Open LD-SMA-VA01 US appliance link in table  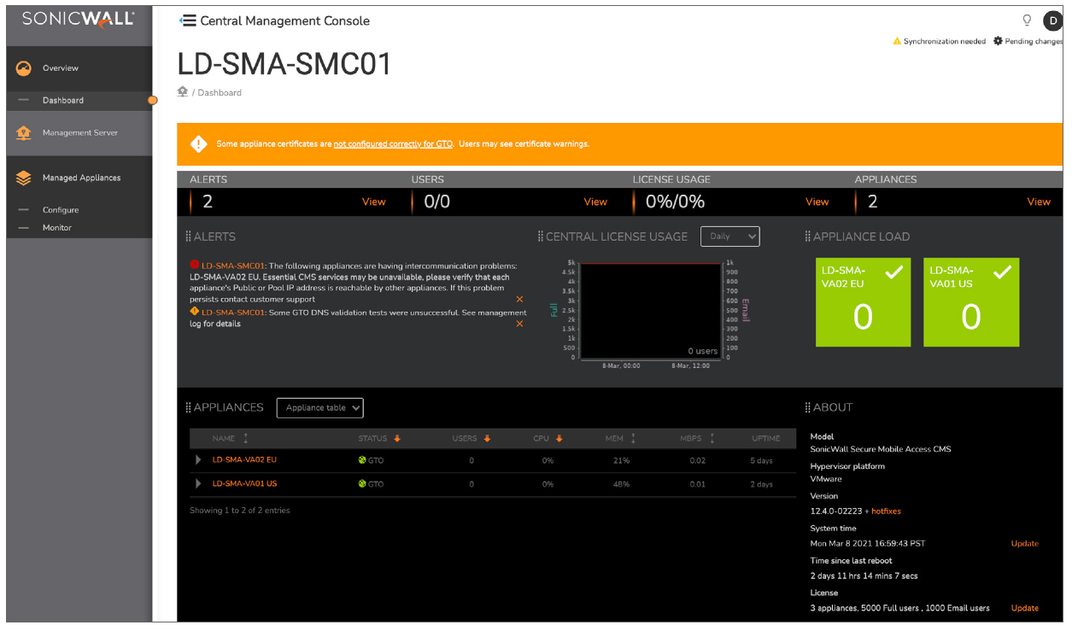[x=244, y=484]
